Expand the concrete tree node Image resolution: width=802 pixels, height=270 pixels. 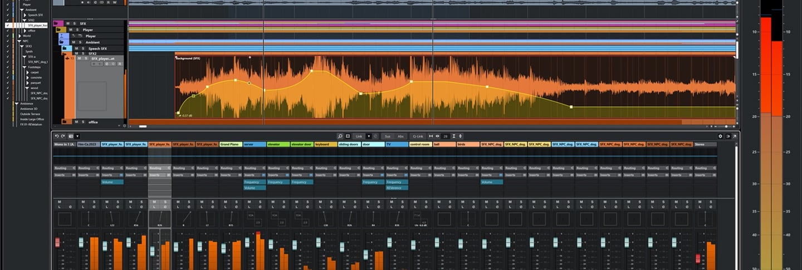(x=27, y=77)
